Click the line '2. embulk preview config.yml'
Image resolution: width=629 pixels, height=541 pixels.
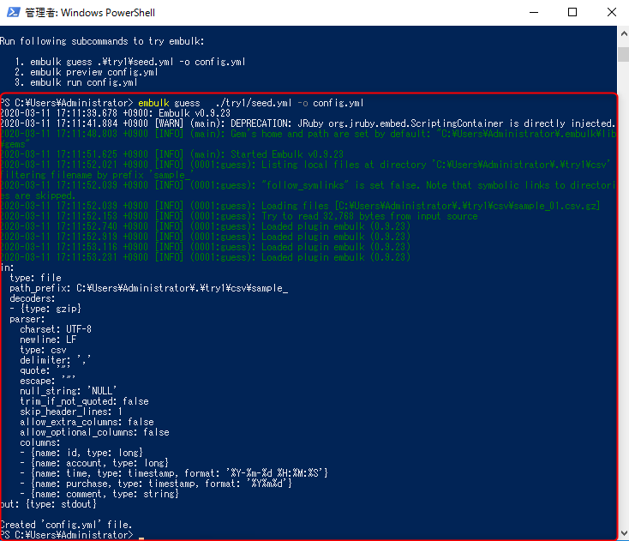[87, 72]
